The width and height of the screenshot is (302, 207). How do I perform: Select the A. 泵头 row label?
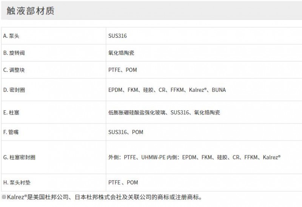pos(11,36)
